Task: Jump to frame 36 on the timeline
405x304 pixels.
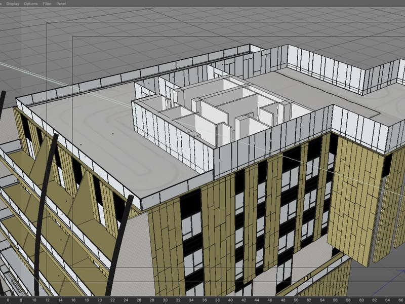Action: click(205, 300)
